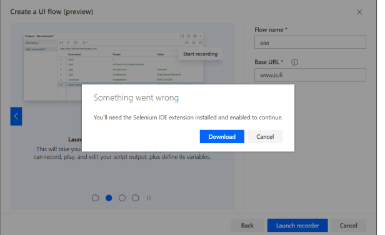Select the third carousel slide dot
Viewport: 385px width, 235px height.
[122, 198]
